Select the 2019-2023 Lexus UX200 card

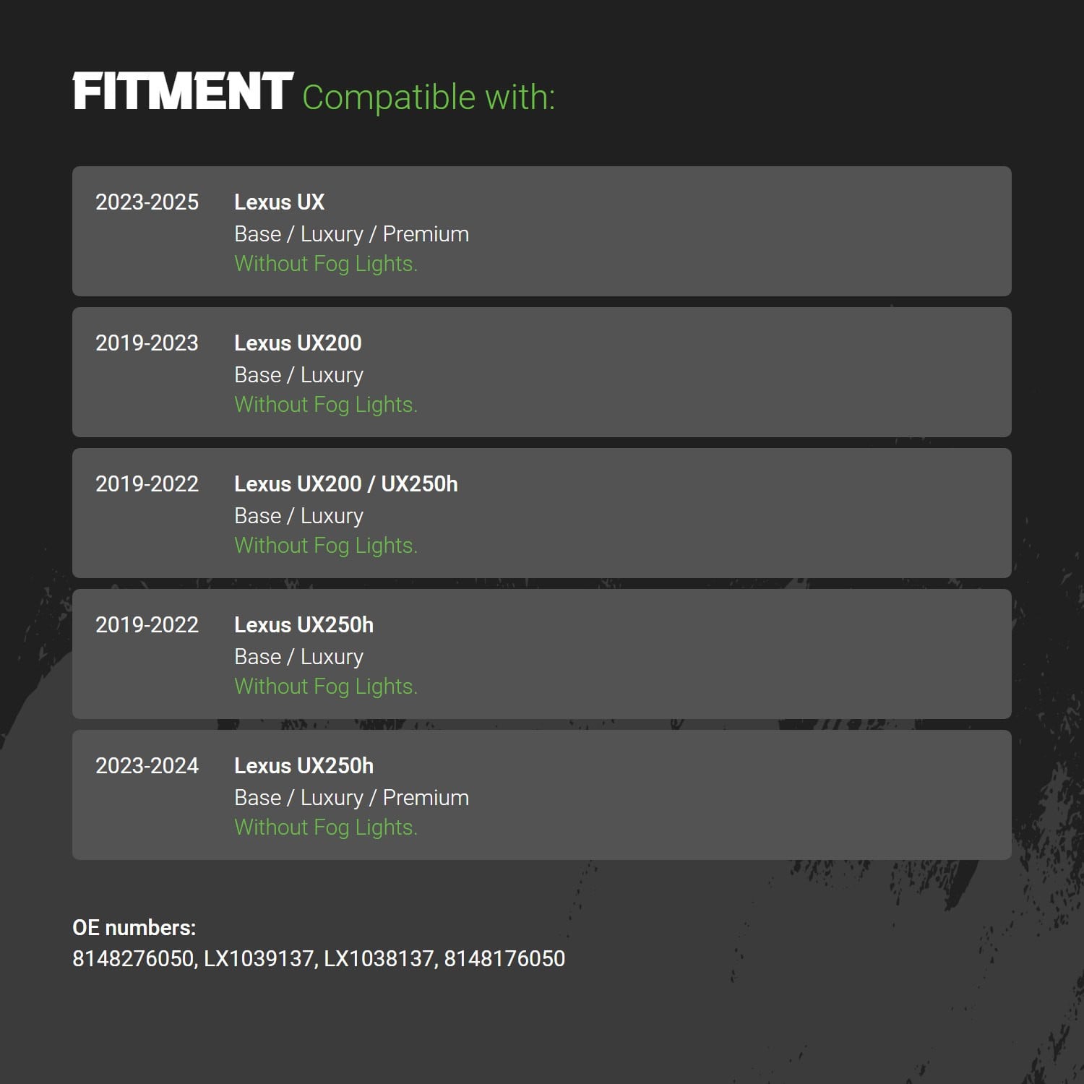click(542, 372)
